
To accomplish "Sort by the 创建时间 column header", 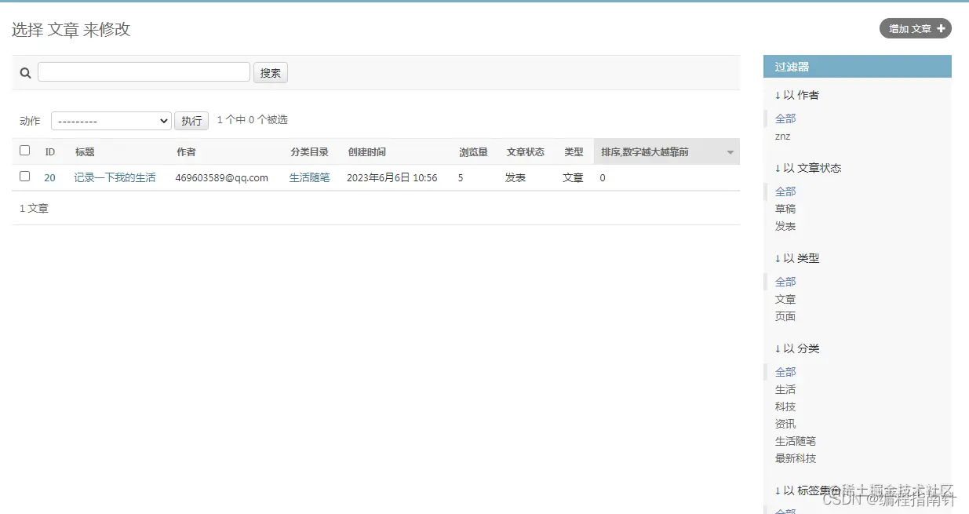I will [x=366, y=152].
